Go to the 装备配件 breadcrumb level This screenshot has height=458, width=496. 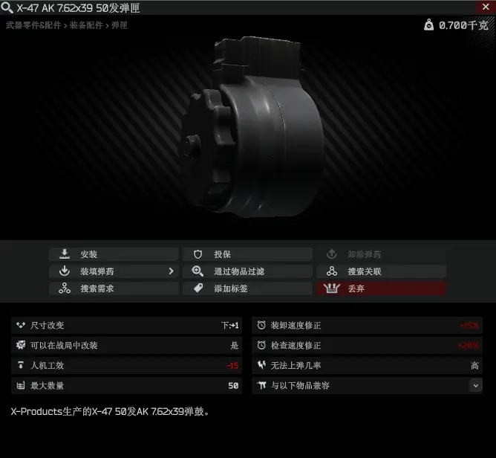(x=86, y=25)
